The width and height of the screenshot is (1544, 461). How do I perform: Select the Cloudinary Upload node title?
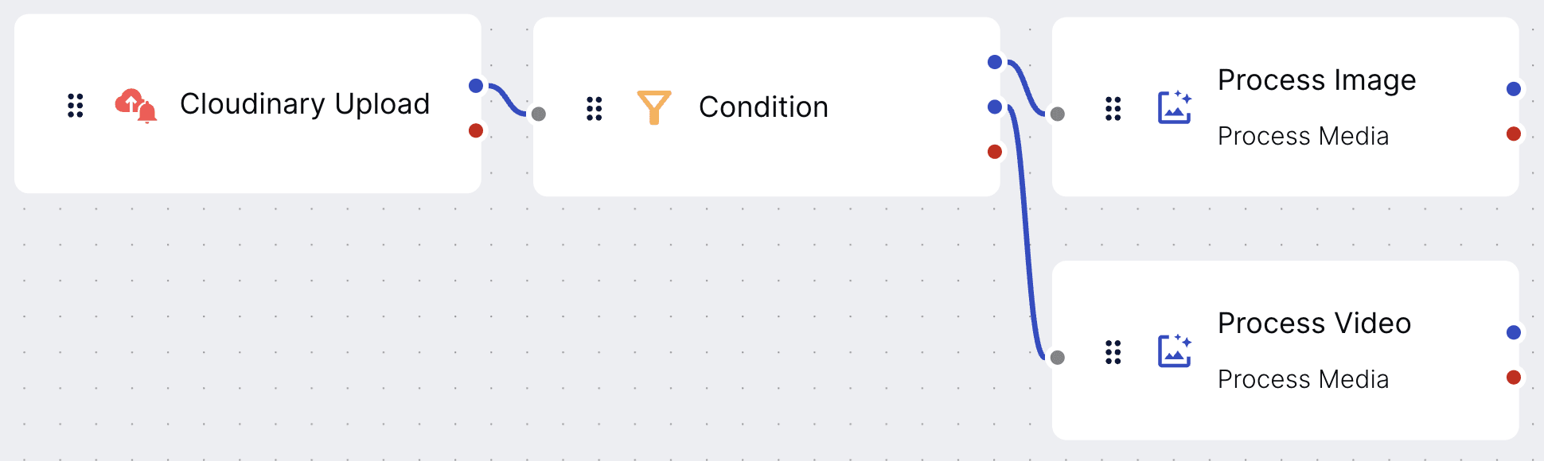coord(305,104)
